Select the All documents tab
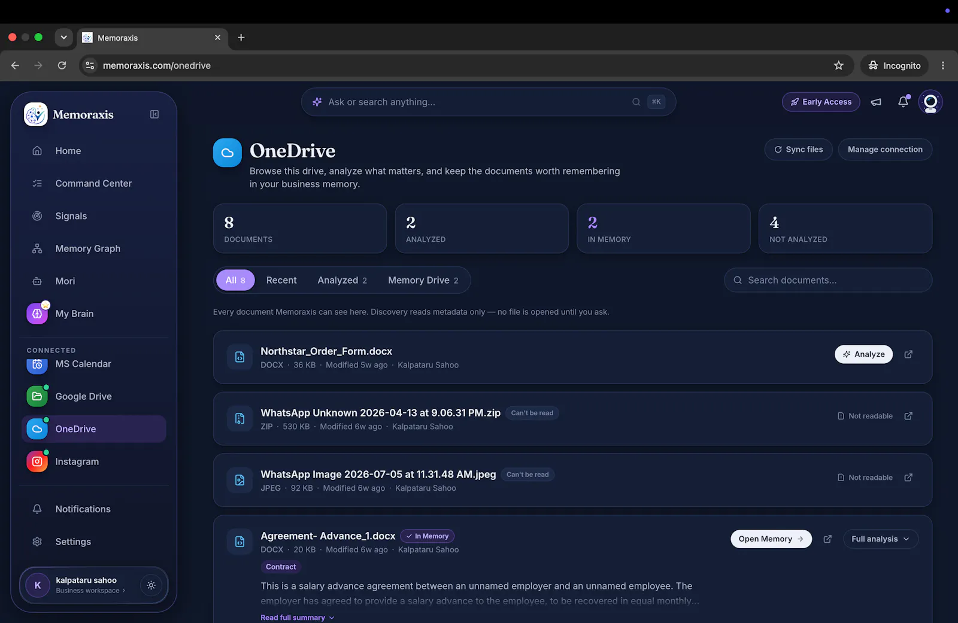The image size is (958, 623). coord(235,280)
